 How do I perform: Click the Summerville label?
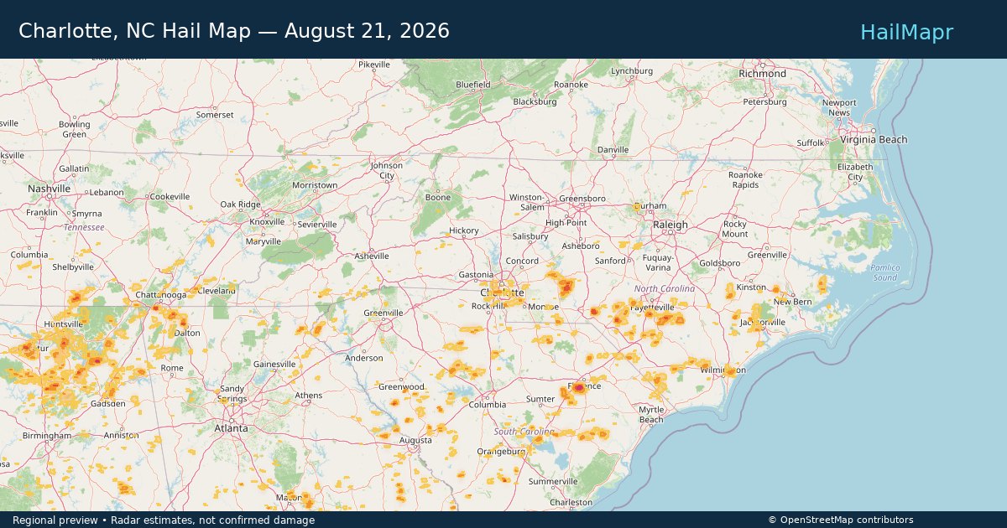pyautogui.click(x=553, y=481)
